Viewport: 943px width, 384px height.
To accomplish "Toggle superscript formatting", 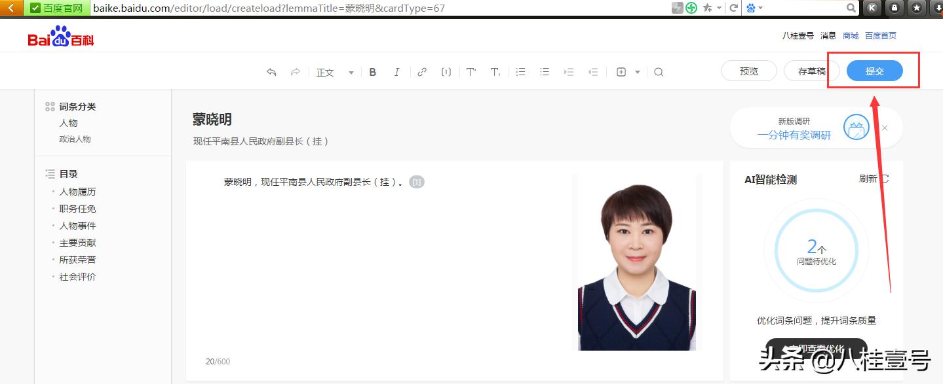I will (x=471, y=72).
